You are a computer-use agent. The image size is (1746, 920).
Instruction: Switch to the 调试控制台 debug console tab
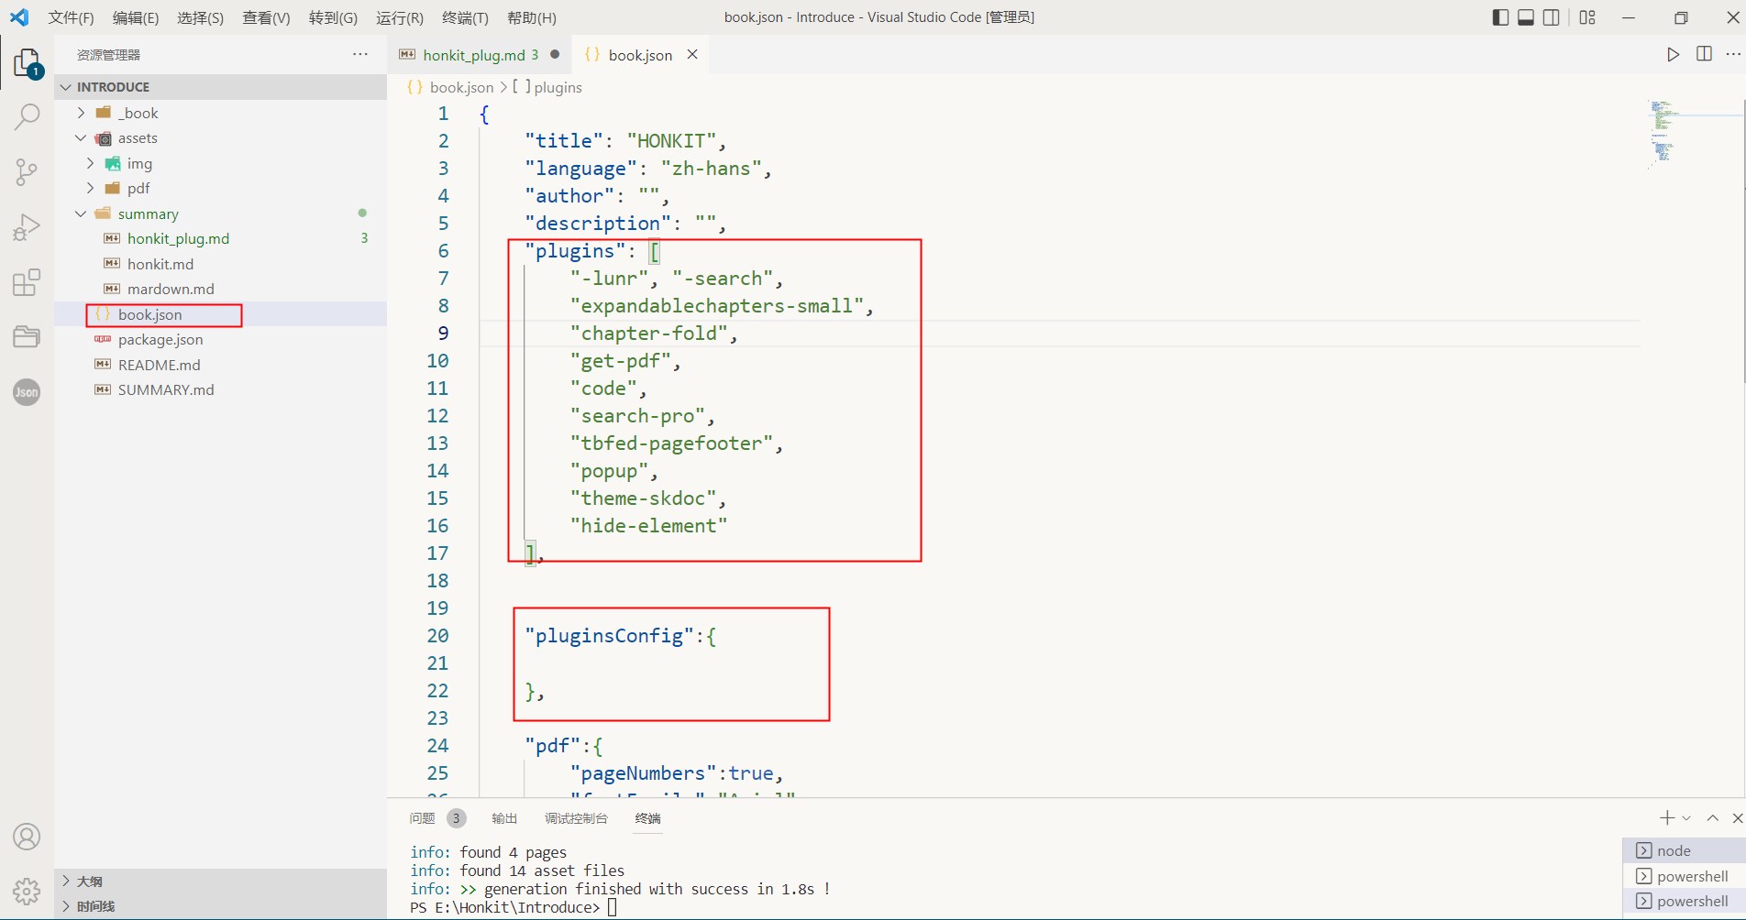point(576,818)
